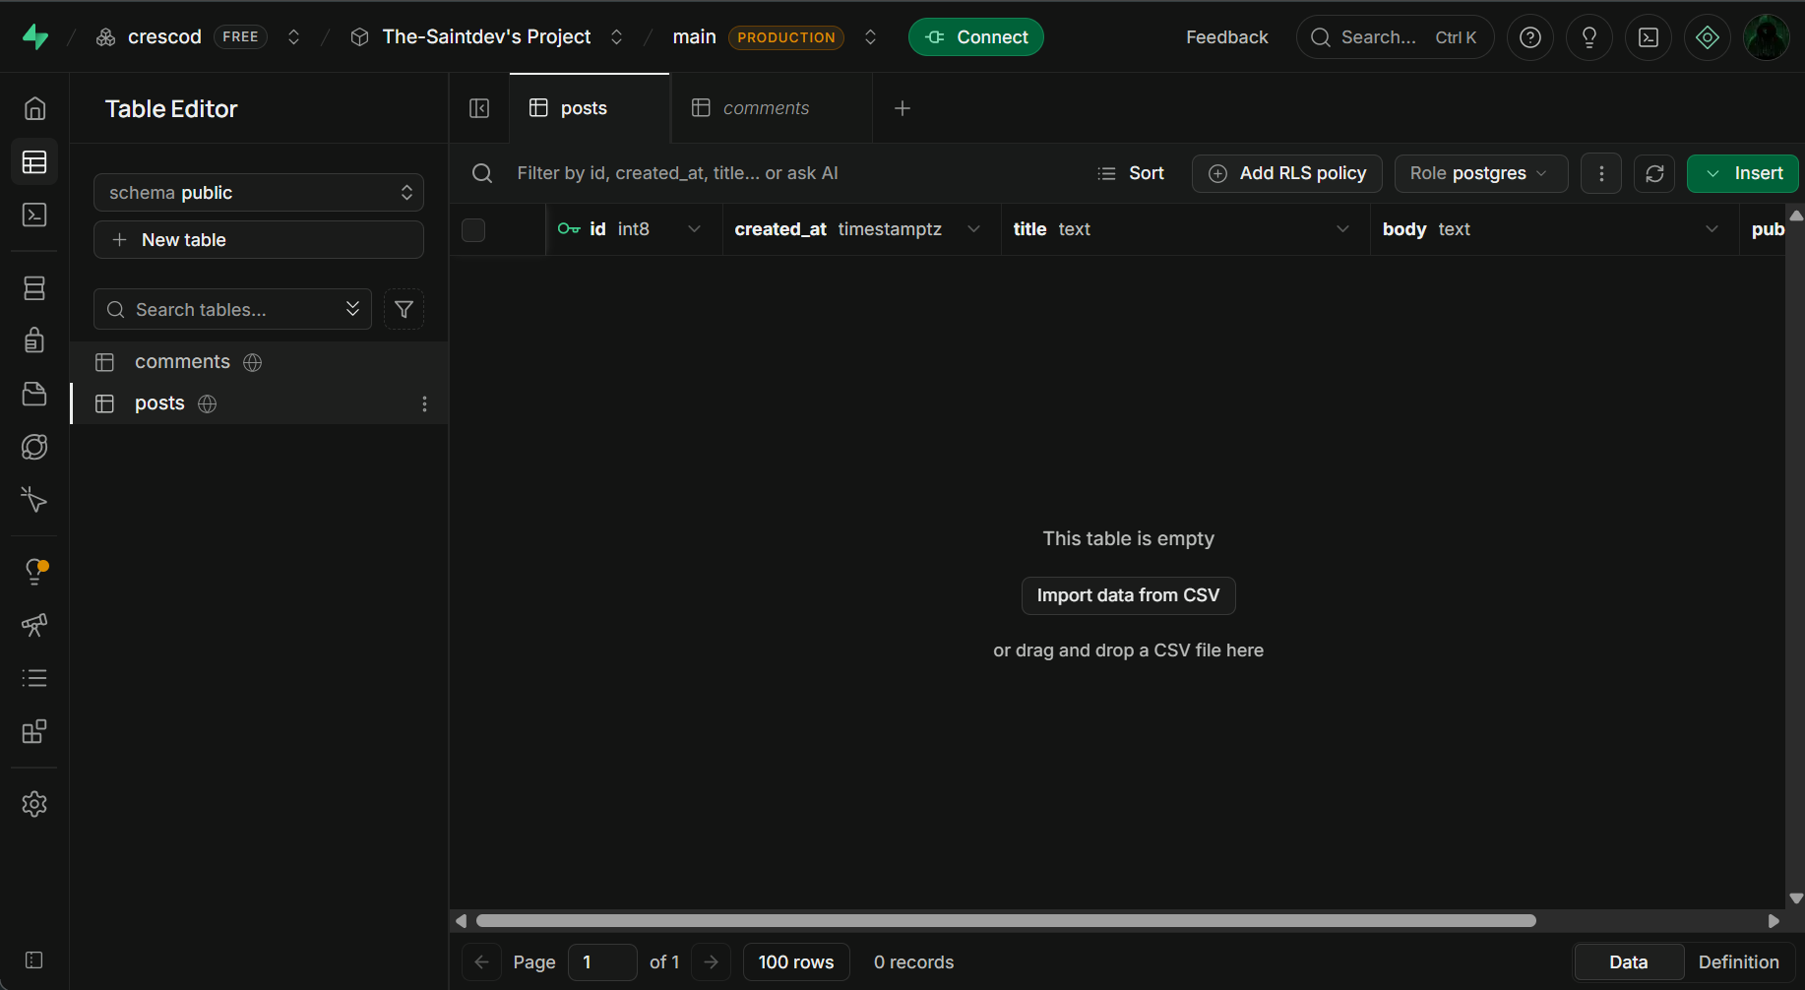Open the Supabase logo home link
This screenshot has height=990, width=1805.
point(35,37)
